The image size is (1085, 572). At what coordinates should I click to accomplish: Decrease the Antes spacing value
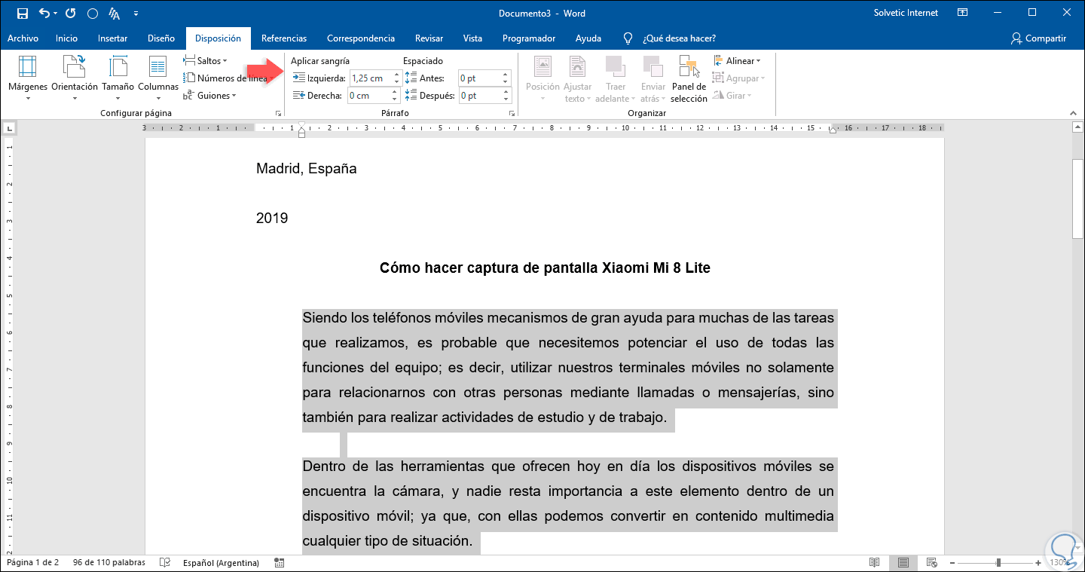pos(506,82)
